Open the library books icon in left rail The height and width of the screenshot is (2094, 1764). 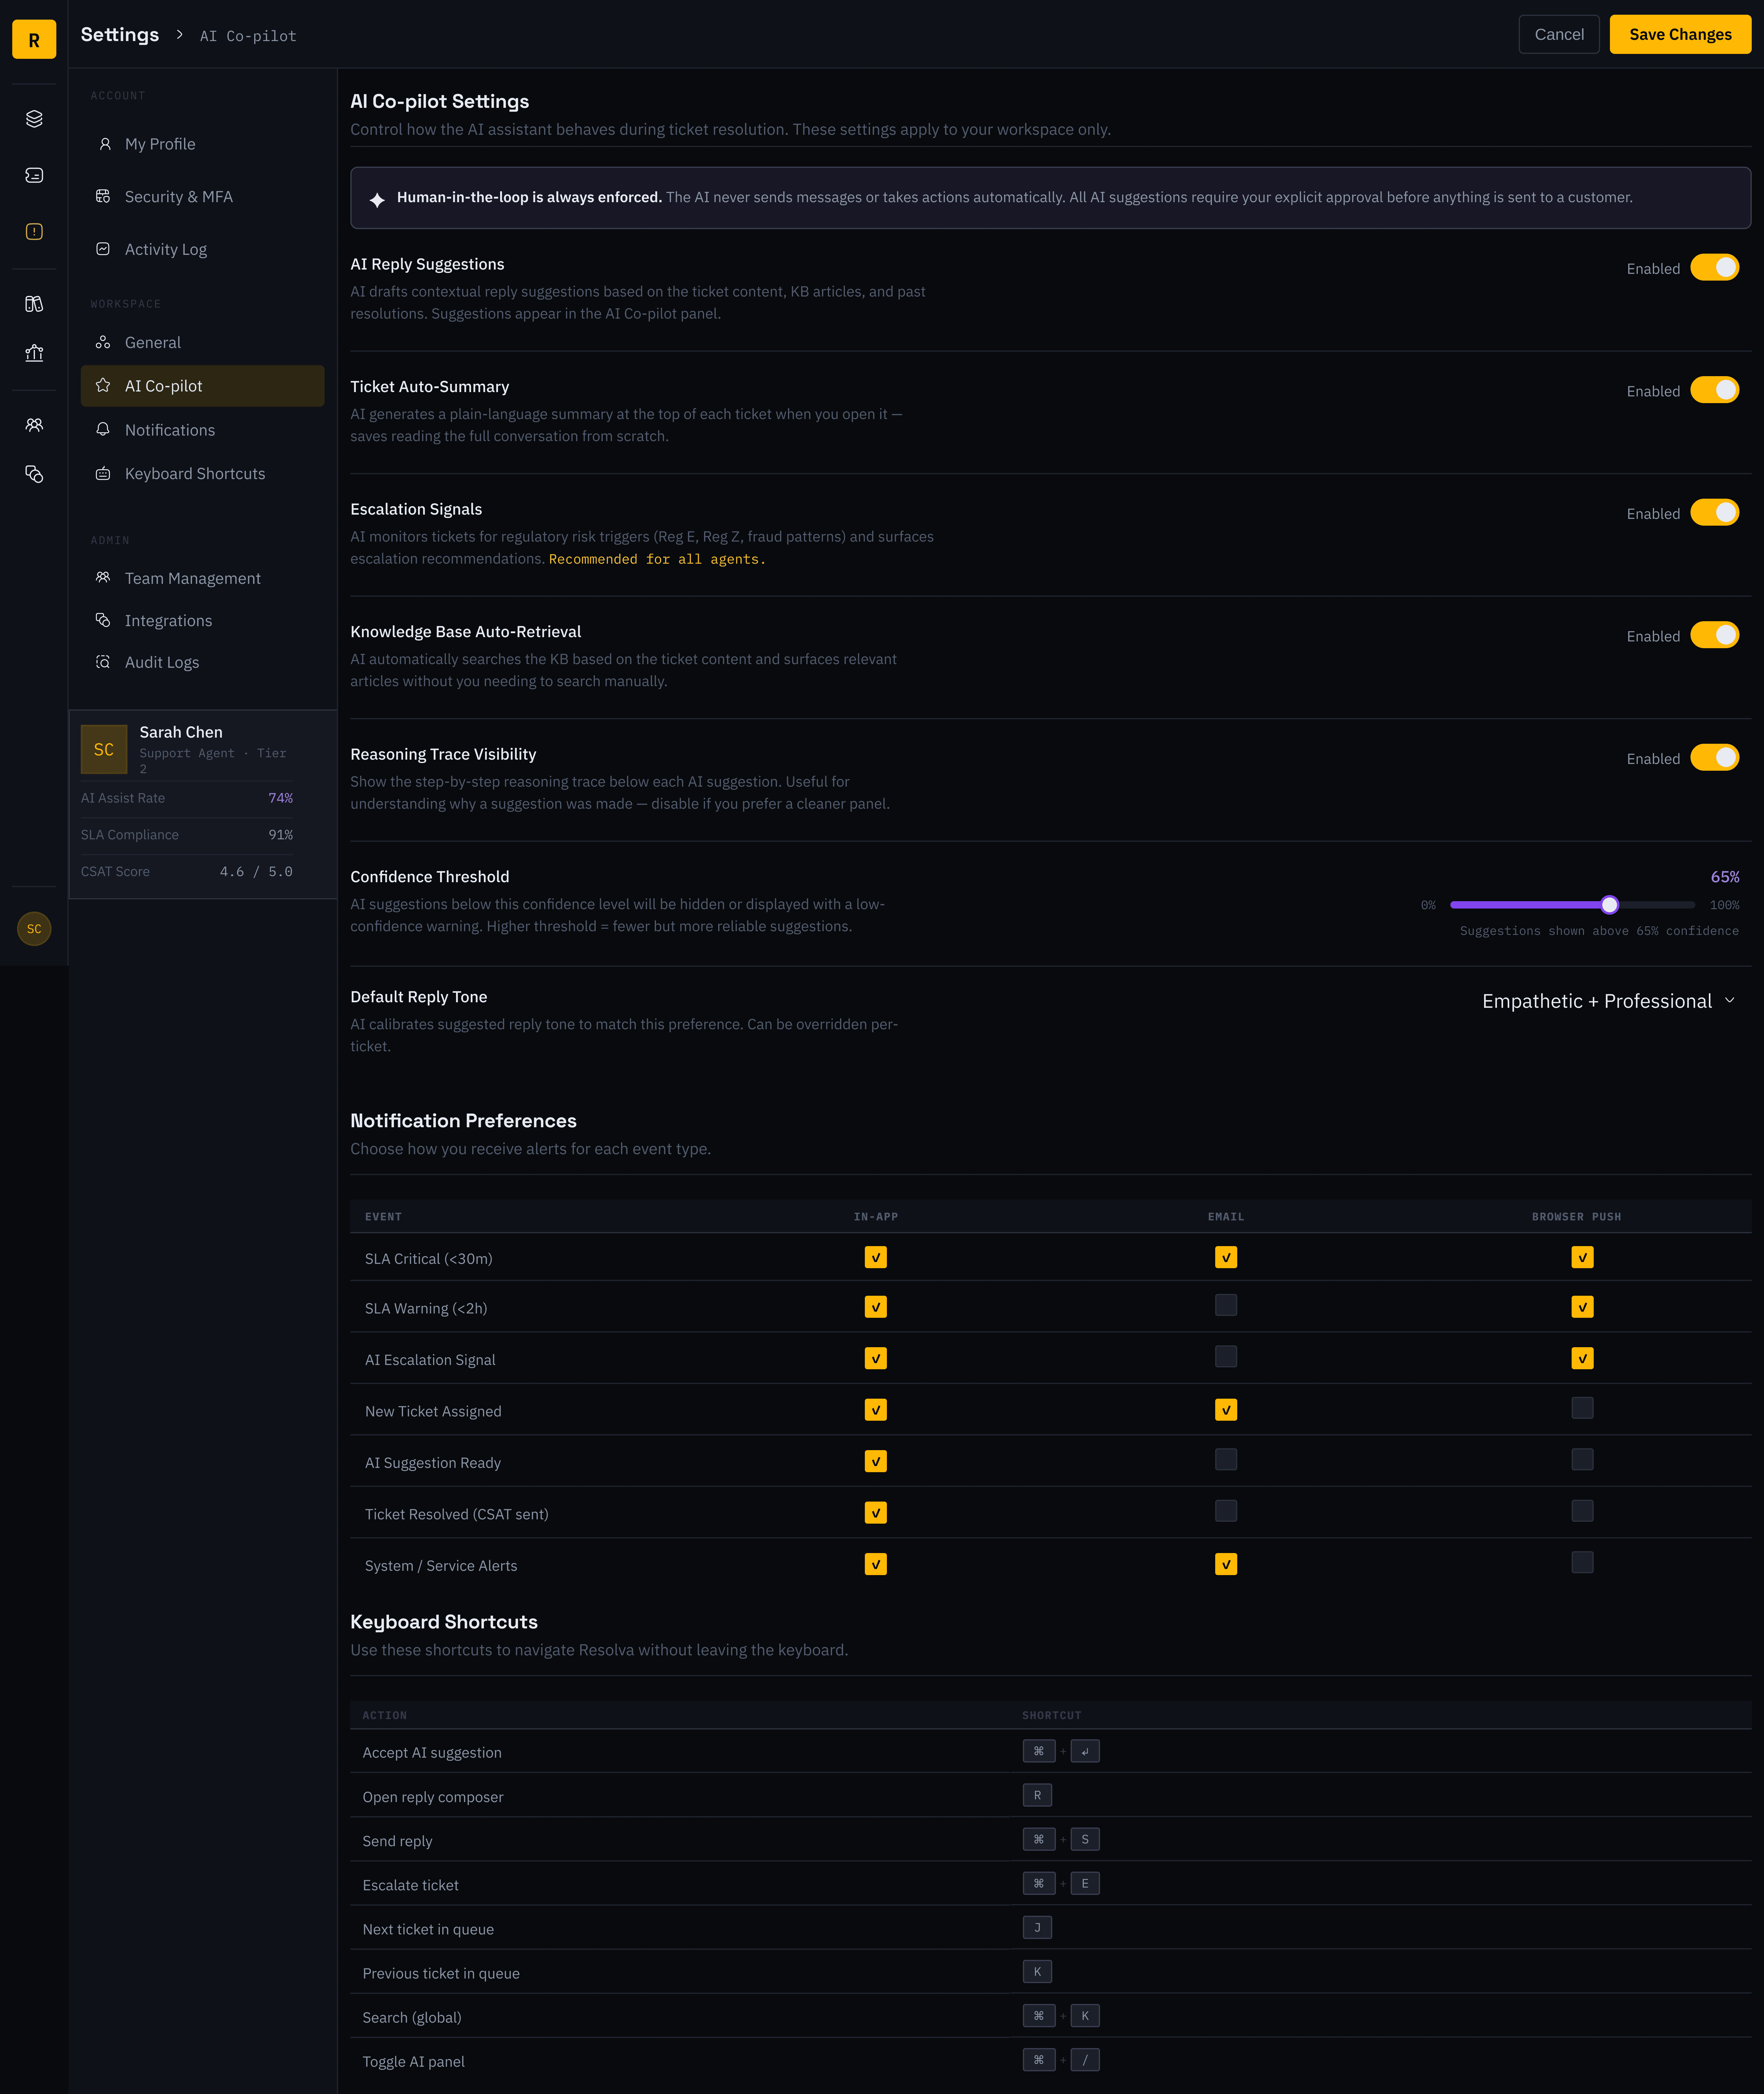(x=34, y=304)
